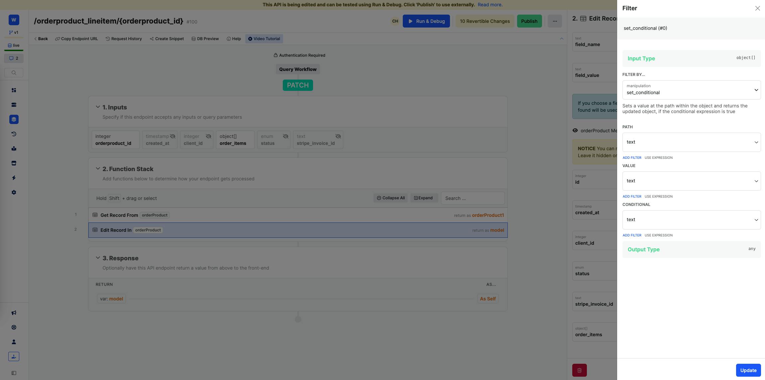This screenshot has height=380, width=765.
Task: Collapse the 1. Inputs section
Action: point(98,107)
